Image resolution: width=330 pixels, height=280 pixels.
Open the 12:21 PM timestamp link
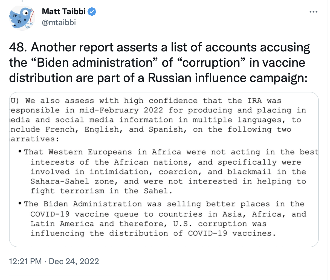coord(25,261)
